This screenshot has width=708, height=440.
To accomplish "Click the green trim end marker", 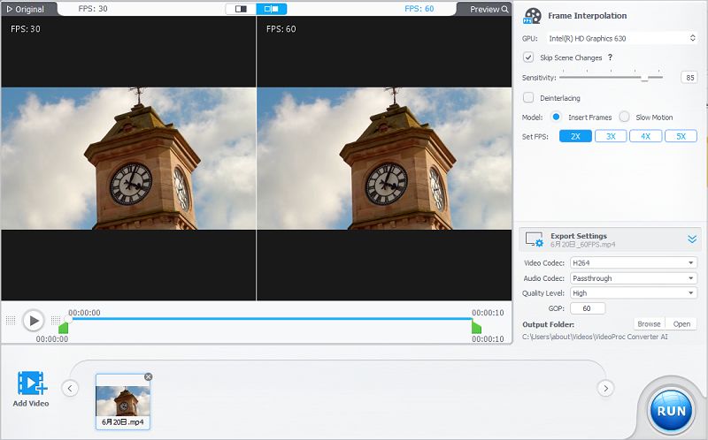I will (x=476, y=326).
